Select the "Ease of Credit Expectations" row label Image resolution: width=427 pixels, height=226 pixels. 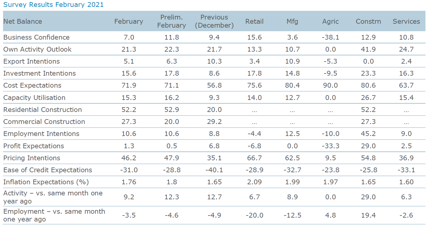(x=48, y=170)
